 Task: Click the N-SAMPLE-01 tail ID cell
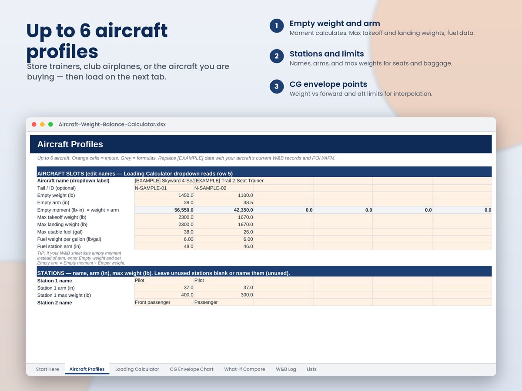164,188
